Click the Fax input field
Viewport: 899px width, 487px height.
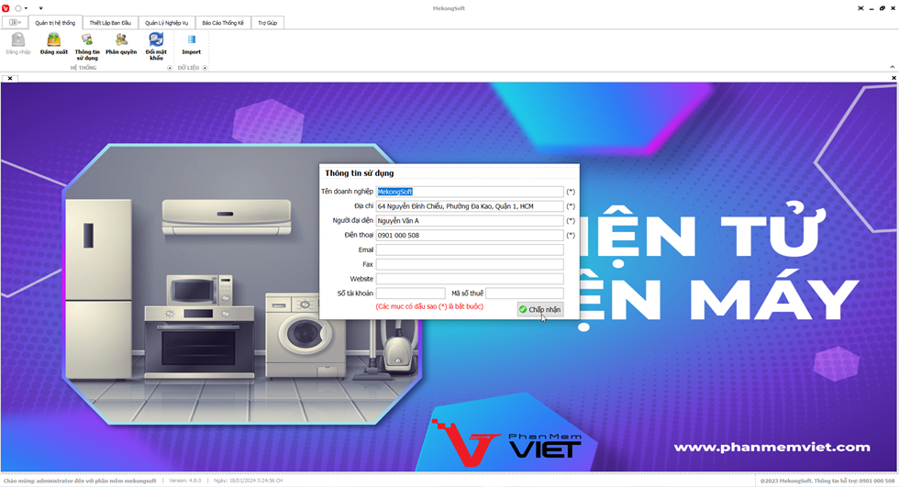pos(470,264)
